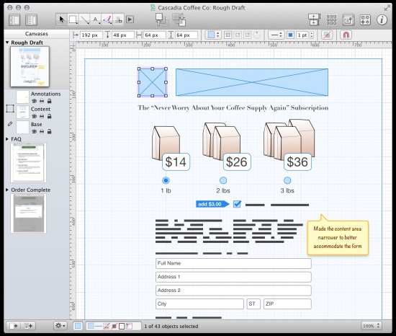Toggle lock on Content layer
The width and height of the screenshot is (396, 336).
click(49, 116)
